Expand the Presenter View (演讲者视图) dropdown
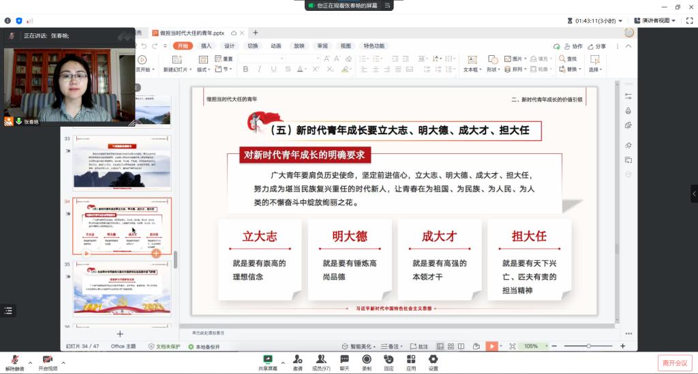Viewport: 698px width, 374px height. point(655,20)
